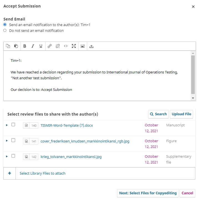Viewport: 197px width, 199px height.
Task: Apply underline formatting in email editor
Action: click(x=41, y=46)
